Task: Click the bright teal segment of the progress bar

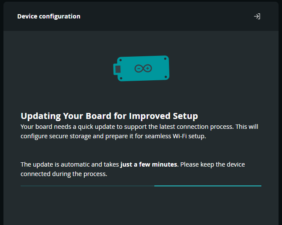Action: pos(208,186)
